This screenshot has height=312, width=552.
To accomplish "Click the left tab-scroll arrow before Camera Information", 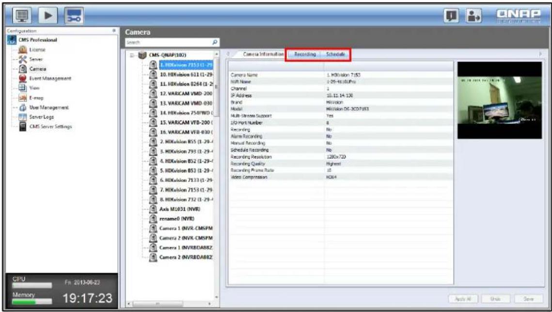I will [x=228, y=54].
